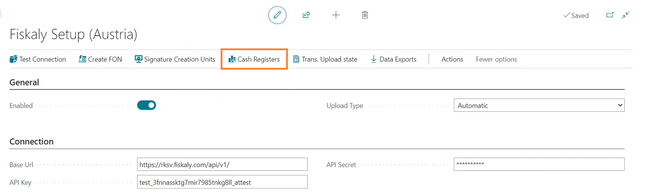This screenshot has height=195, width=649.
Task: Click the Enabled field label
Action: tap(21, 105)
